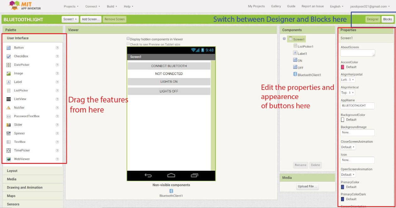Select the Slider component icon
The image size is (396, 208).
click(8, 125)
